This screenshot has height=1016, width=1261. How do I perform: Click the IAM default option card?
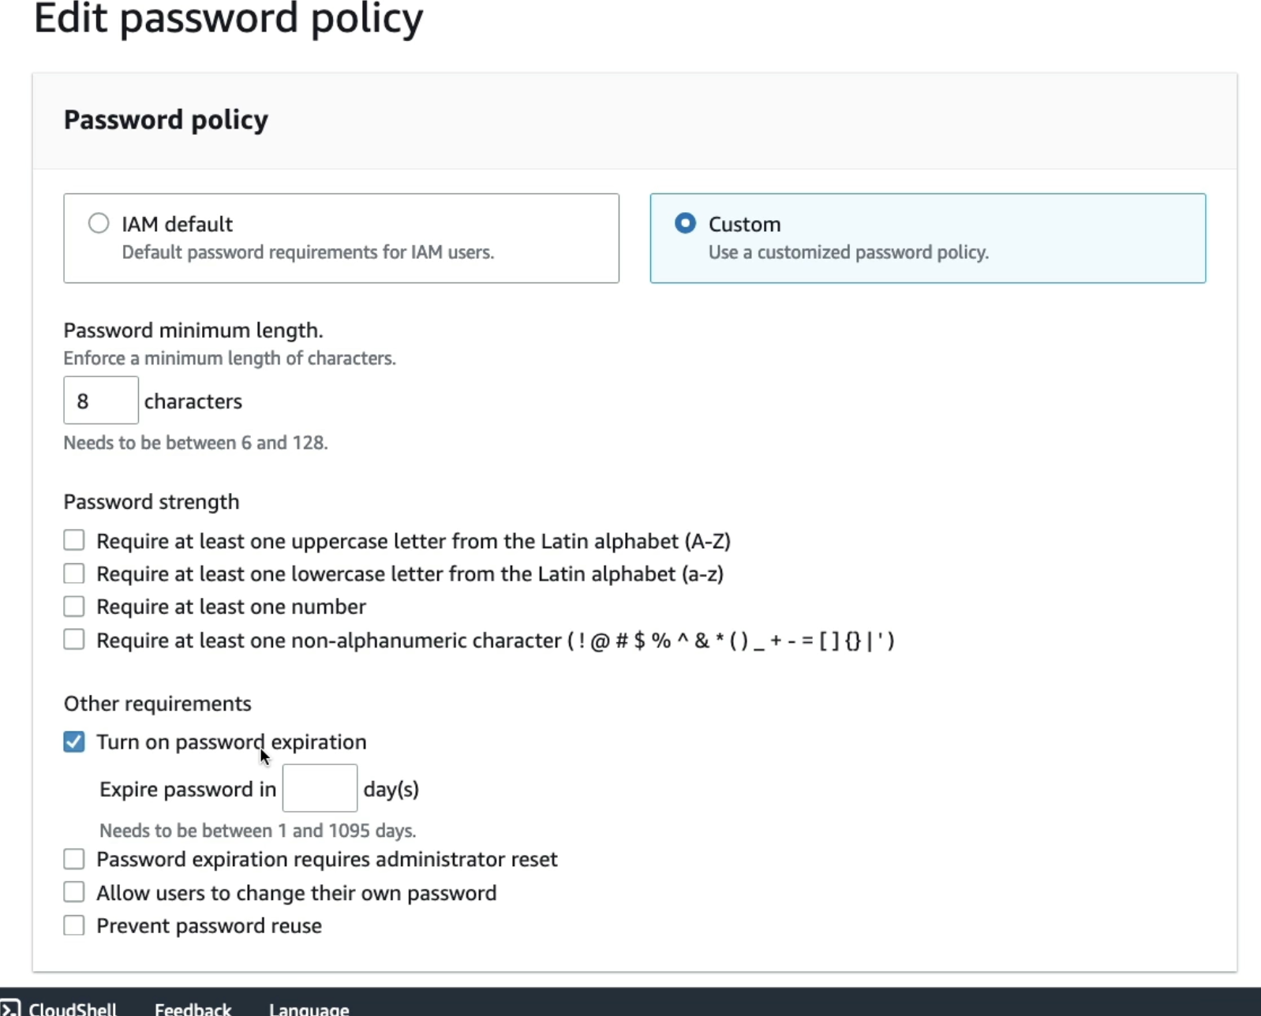341,238
